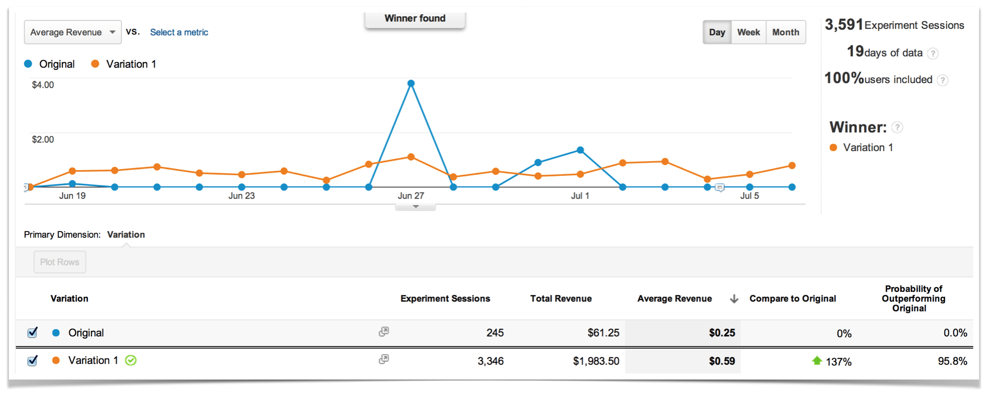989x400 pixels.
Task: Click help icon beside Winner label
Action: pyautogui.click(x=898, y=128)
